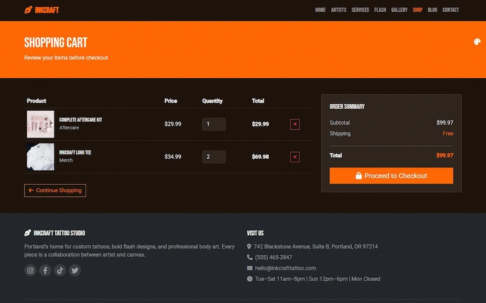Click Continue Shopping button

click(55, 191)
